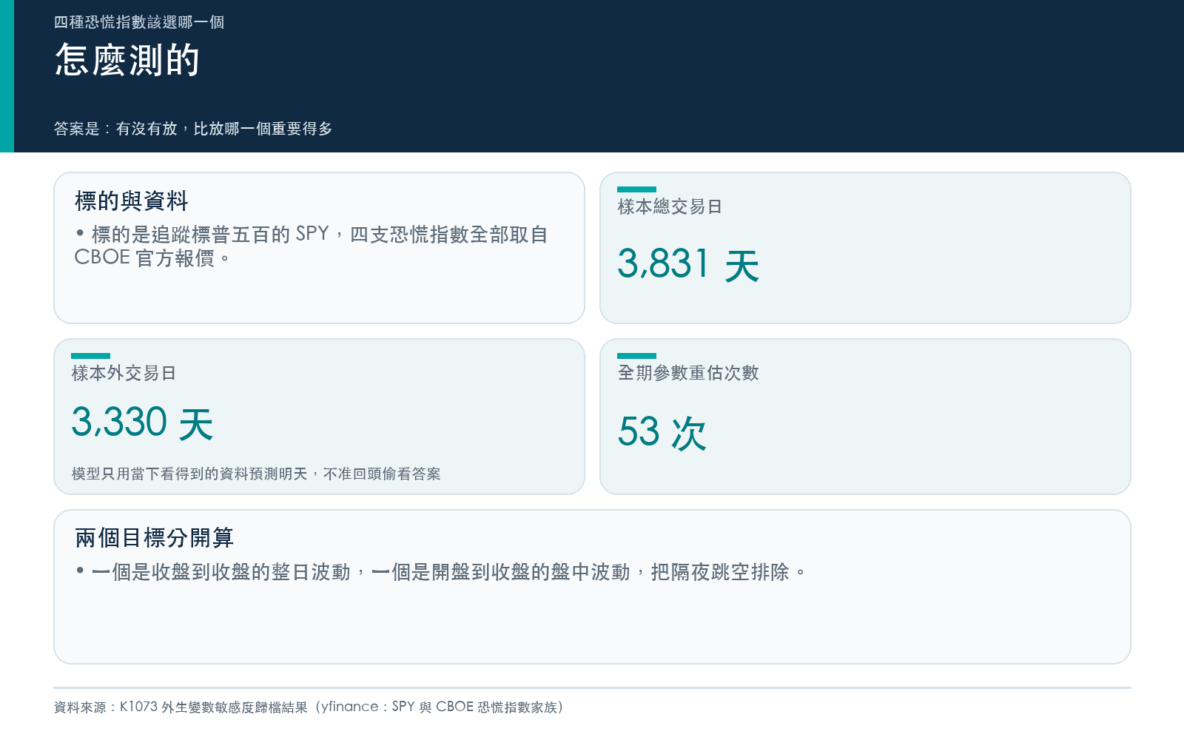This screenshot has width=1184, height=740.
Task: Click the heading 兩個目標分開算
Action: click(155, 537)
